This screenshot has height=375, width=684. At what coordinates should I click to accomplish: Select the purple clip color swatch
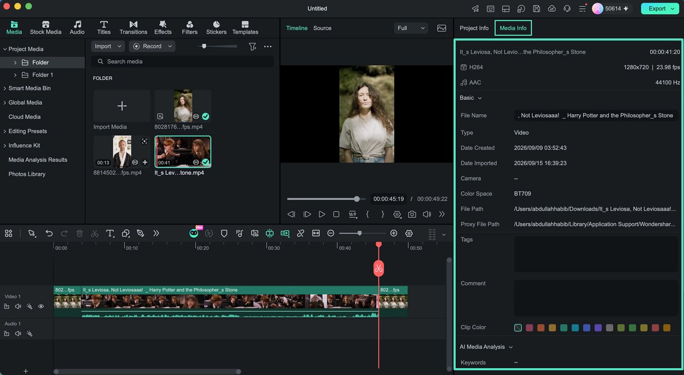pyautogui.click(x=598, y=328)
